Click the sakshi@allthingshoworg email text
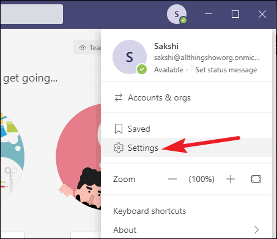277x239 pixels. coord(207,58)
